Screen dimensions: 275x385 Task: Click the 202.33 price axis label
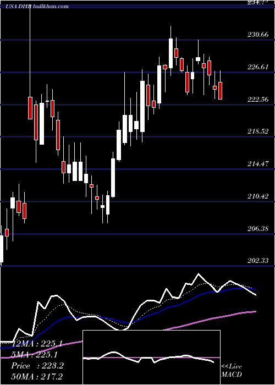(258, 261)
